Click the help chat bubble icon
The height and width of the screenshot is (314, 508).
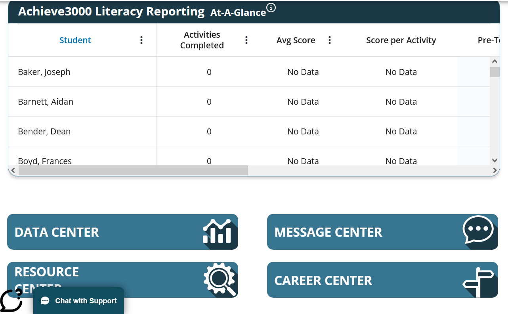[12, 301]
